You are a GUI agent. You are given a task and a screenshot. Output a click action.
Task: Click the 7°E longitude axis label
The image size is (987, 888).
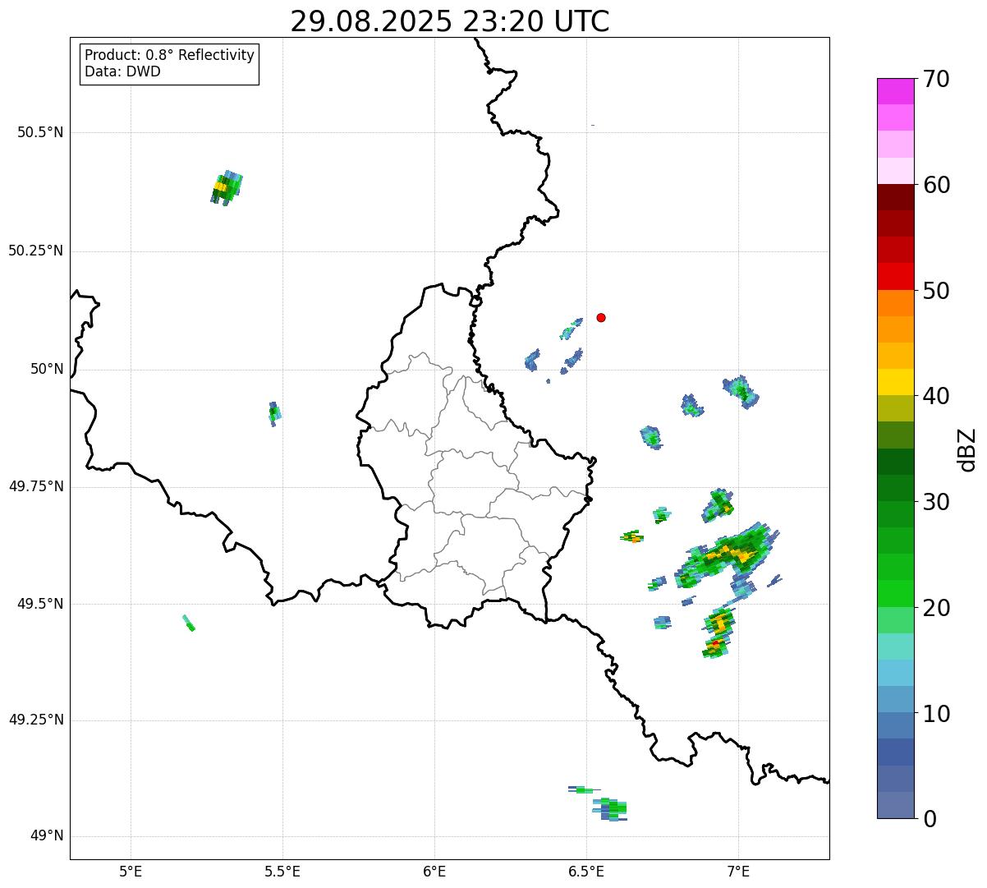738,870
